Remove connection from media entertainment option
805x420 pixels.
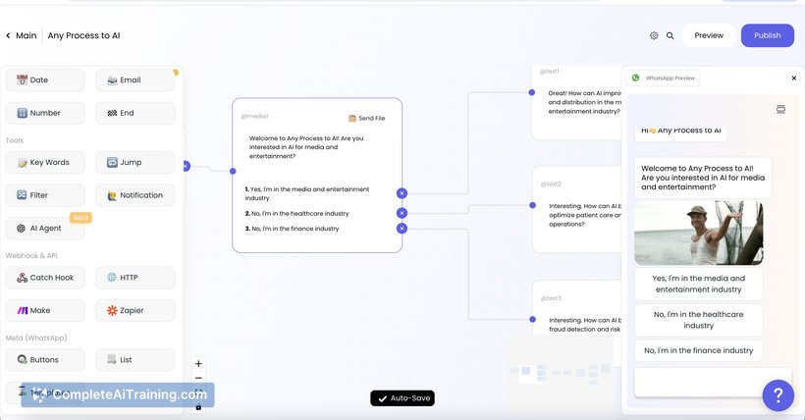click(x=402, y=193)
